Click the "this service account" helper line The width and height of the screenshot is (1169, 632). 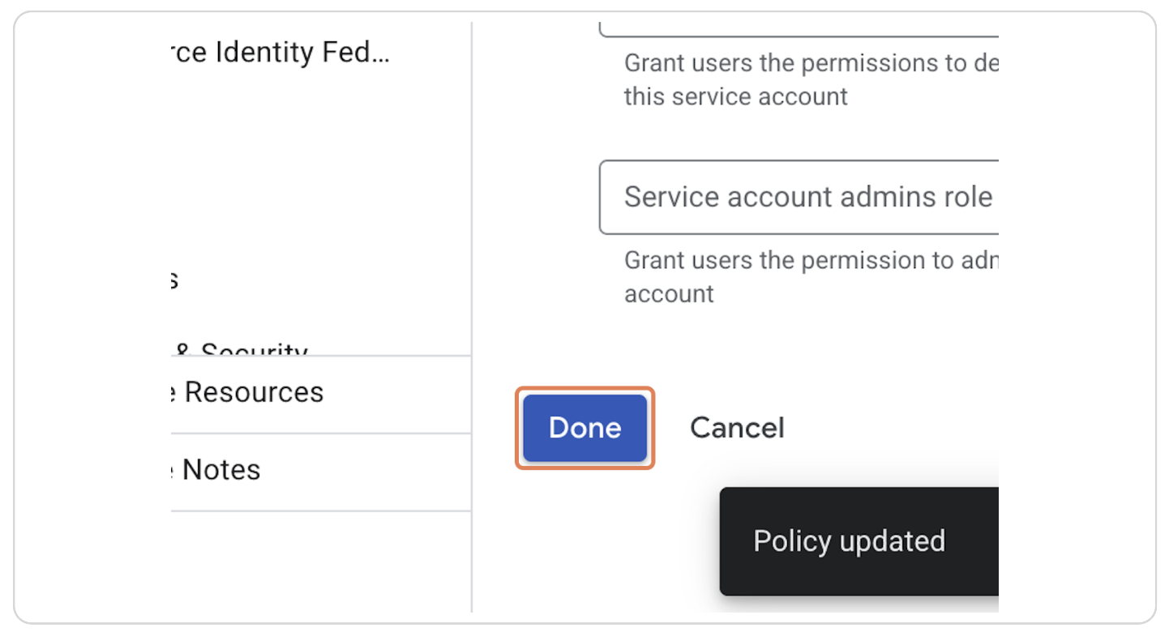coord(735,96)
